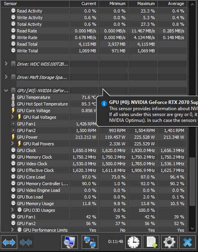Click GPU Fan1 percentage row label
198x252 pixels.
point(26,217)
